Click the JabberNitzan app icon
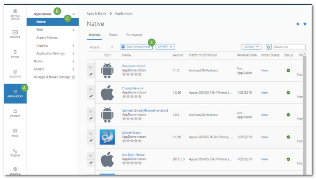Image resolution: width=316 pixels, height=179 pixels. (x=107, y=137)
